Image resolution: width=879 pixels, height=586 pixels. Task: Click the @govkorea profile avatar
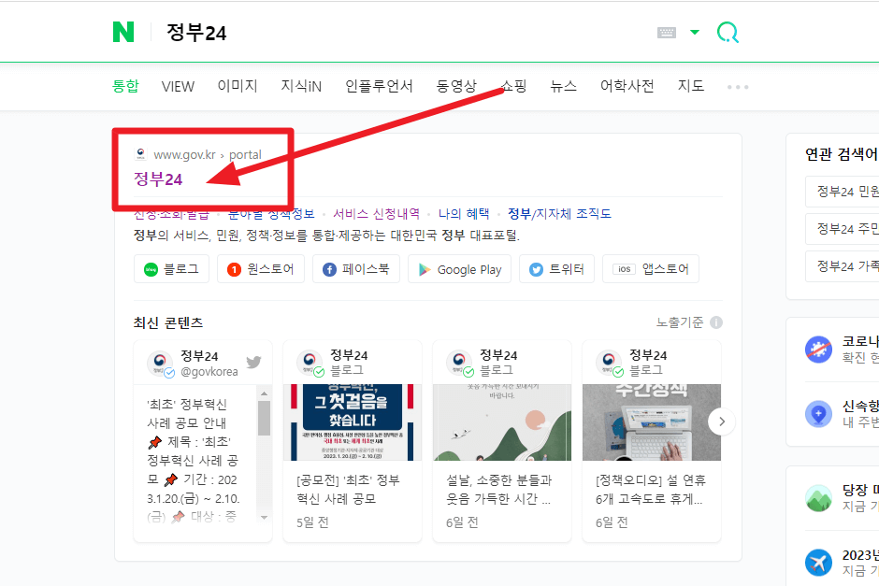pyautogui.click(x=160, y=363)
